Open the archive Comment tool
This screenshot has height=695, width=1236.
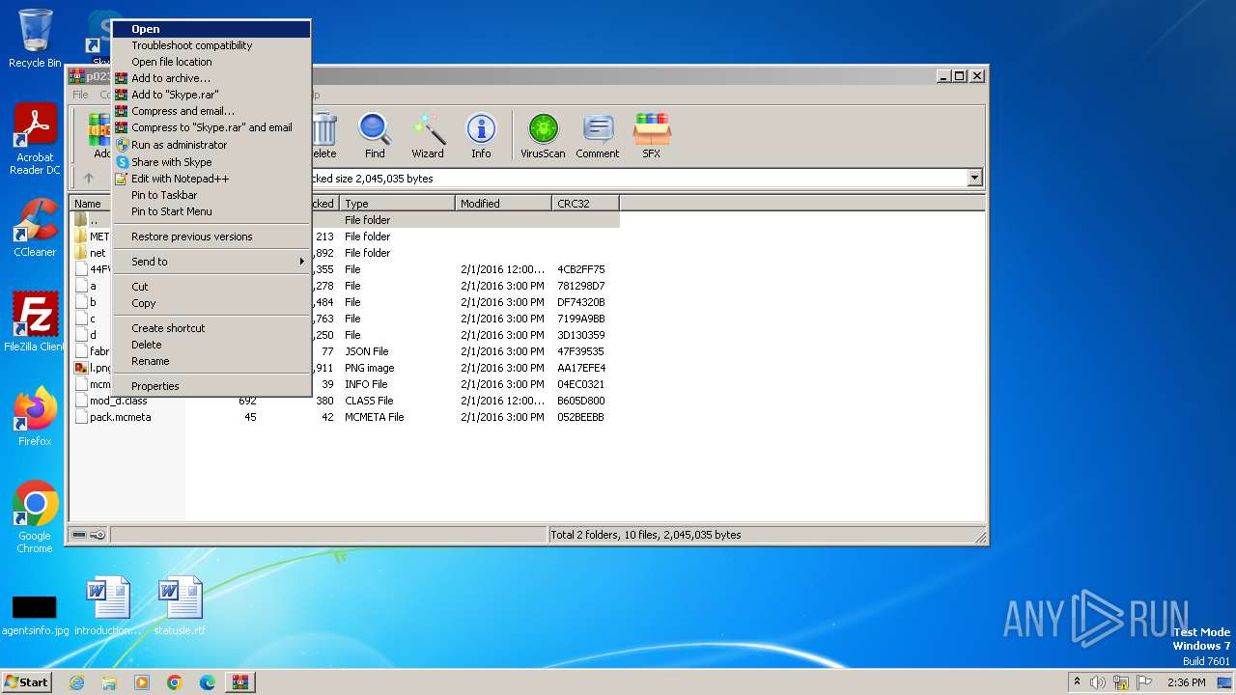pyautogui.click(x=598, y=136)
